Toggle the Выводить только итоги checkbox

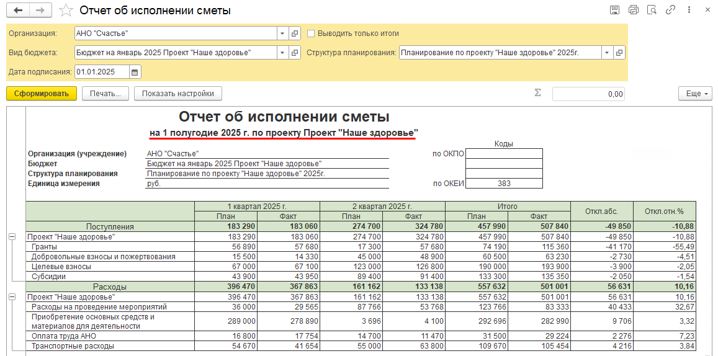tap(311, 33)
